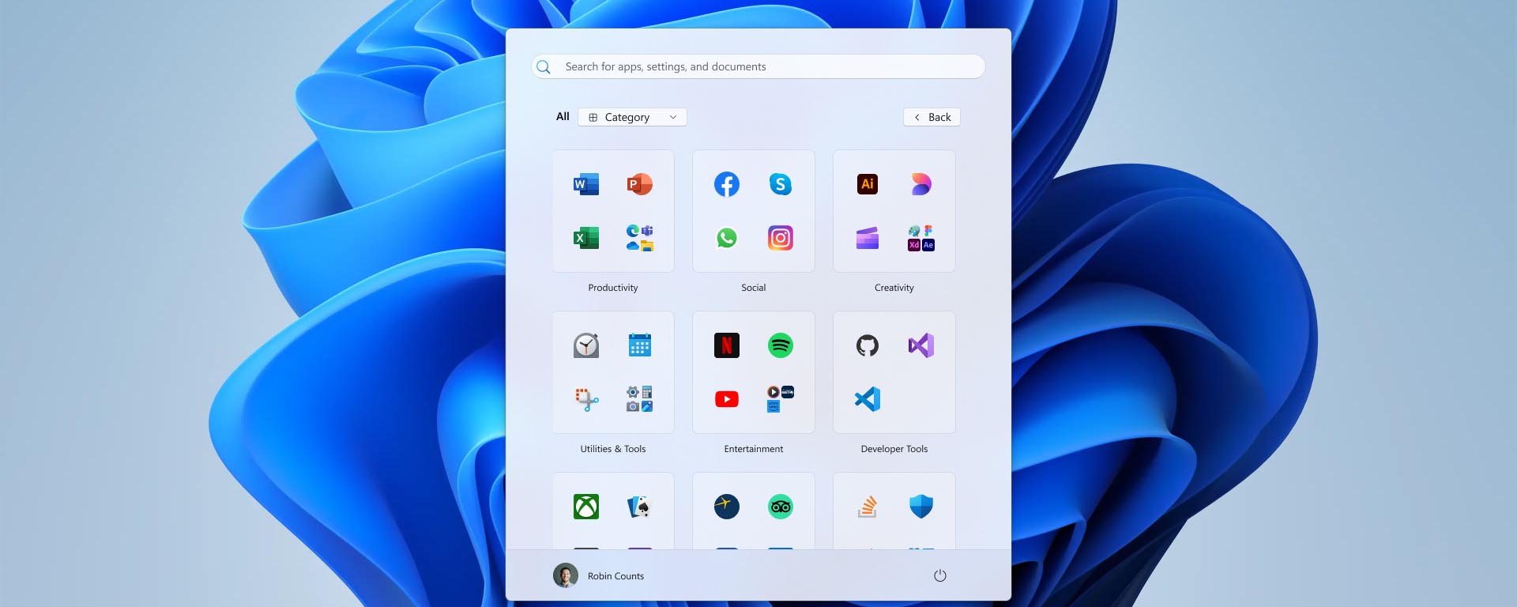The width and height of the screenshot is (1517, 607).
Task: Launch Visual Studio purple icon
Action: click(x=921, y=345)
